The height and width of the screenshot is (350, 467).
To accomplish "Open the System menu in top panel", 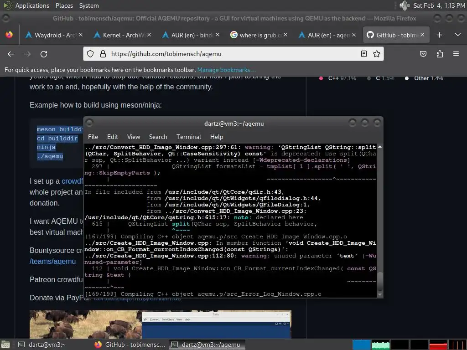I will point(89,5).
